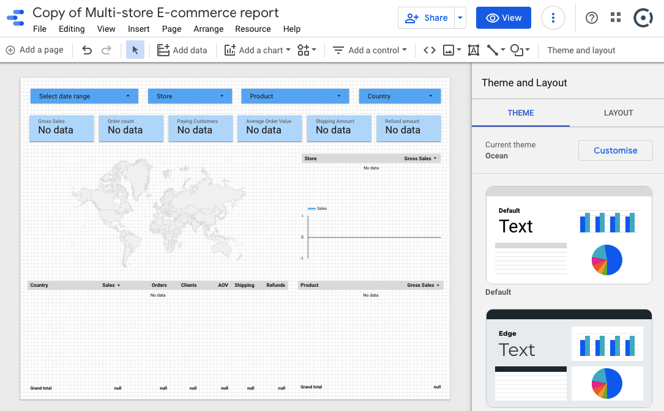Expand the Share options dropdown arrow
The image size is (664, 411).
point(460,18)
